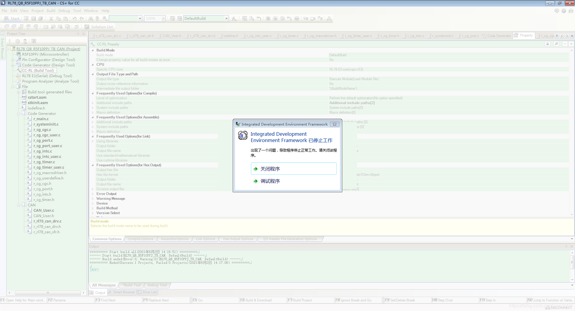Click the Start toolbar button
The width and height of the screenshot is (575, 311).
coord(12,19)
